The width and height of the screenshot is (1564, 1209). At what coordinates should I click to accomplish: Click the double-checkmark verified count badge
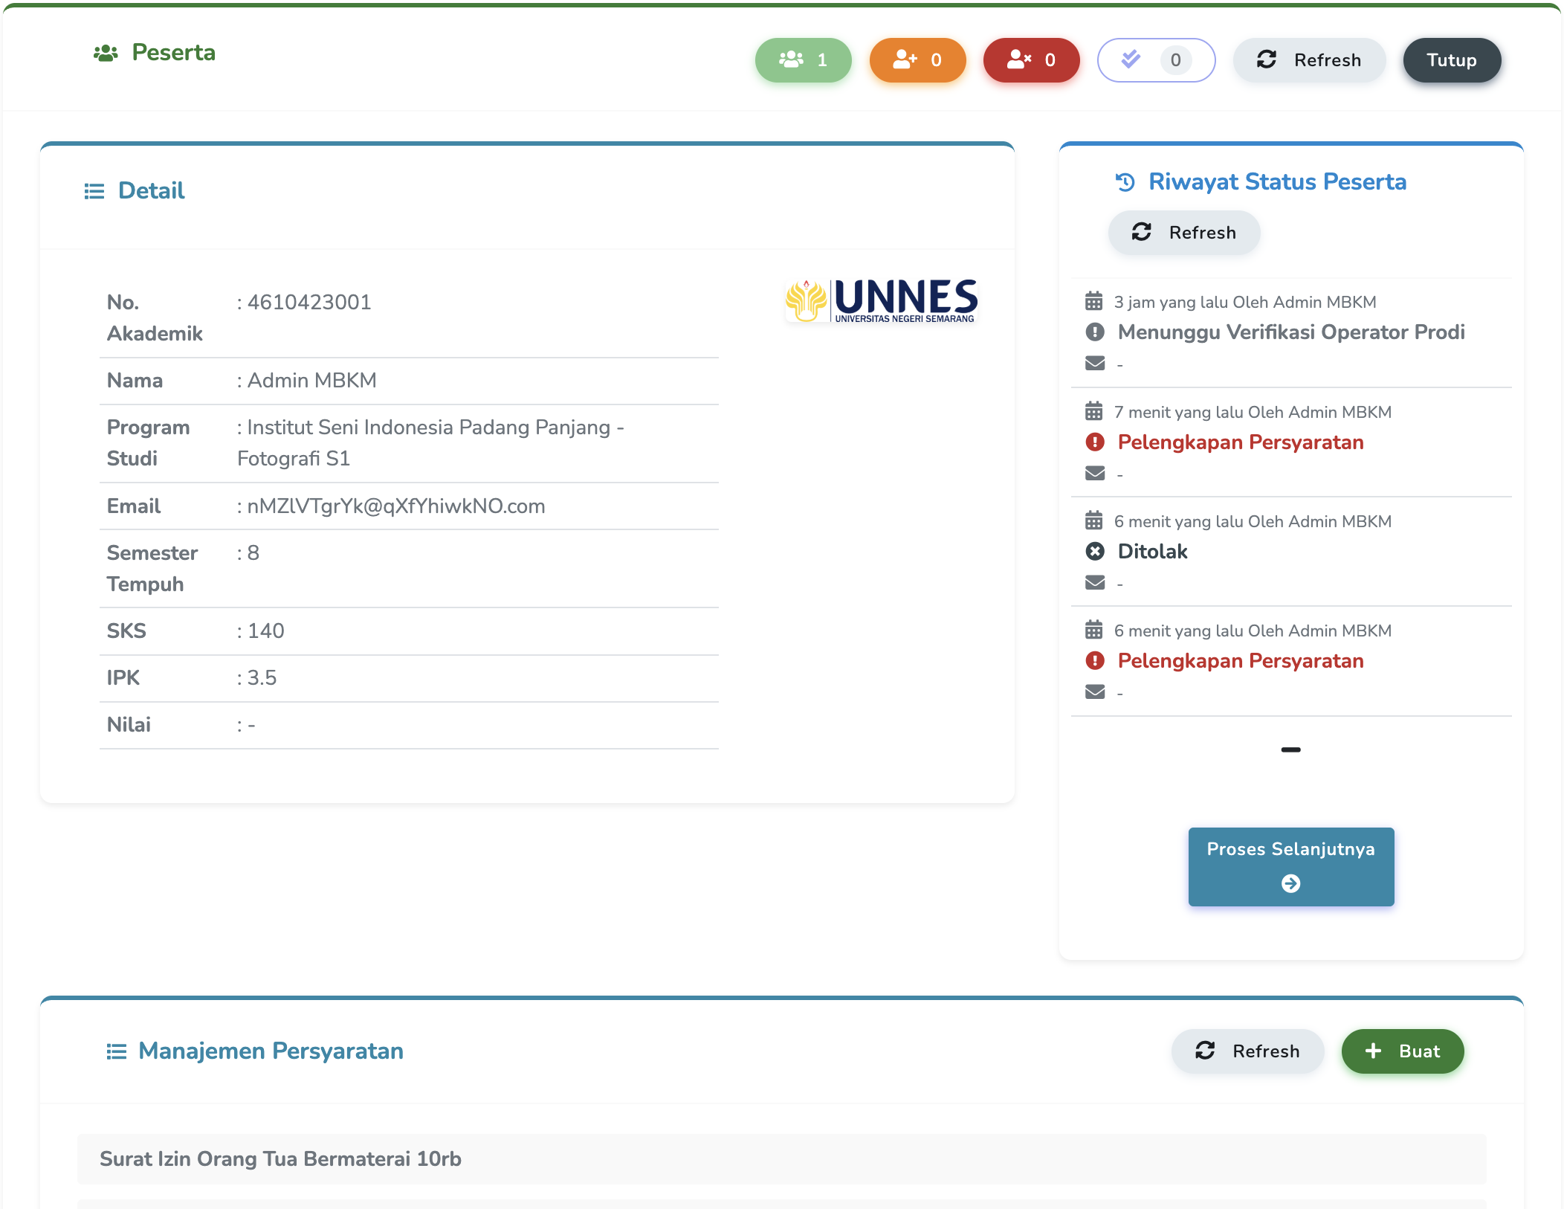pyautogui.click(x=1156, y=60)
